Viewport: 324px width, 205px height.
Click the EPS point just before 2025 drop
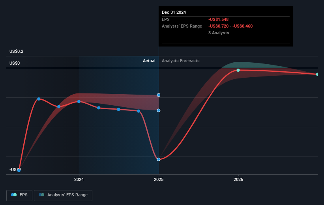[139, 111]
